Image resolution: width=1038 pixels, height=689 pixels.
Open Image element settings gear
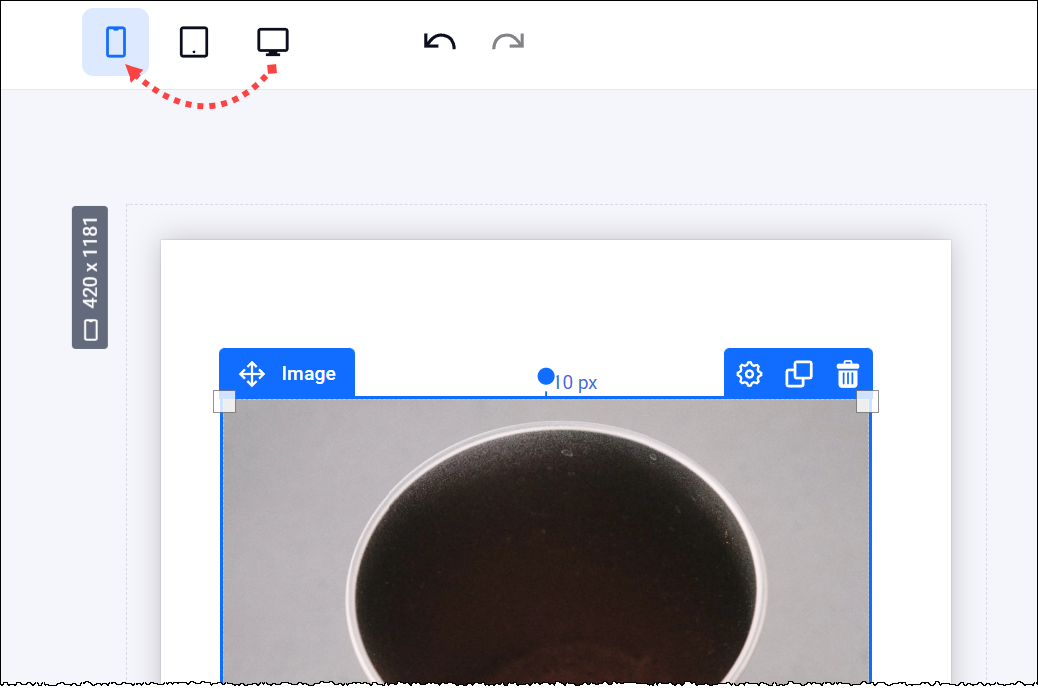click(x=749, y=374)
